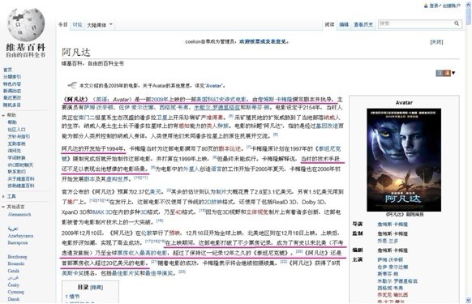Expand the 工具 sidebar section
This screenshot has height=304, width=472.
tap(3, 196)
